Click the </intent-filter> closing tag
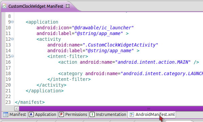This screenshot has width=203, height=122. click(69, 79)
